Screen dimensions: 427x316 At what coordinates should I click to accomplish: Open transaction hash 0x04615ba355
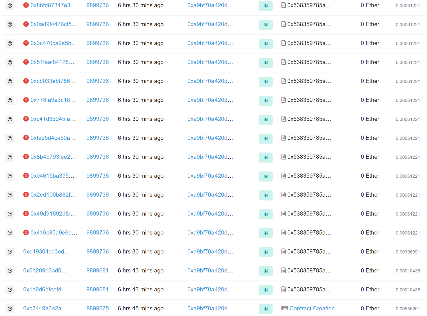pyautogui.click(x=52, y=176)
